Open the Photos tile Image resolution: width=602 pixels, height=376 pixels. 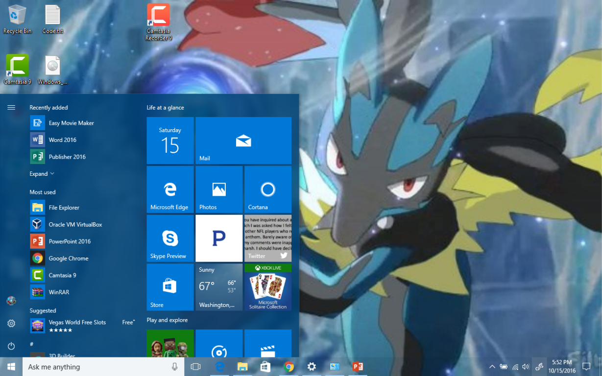pos(218,189)
